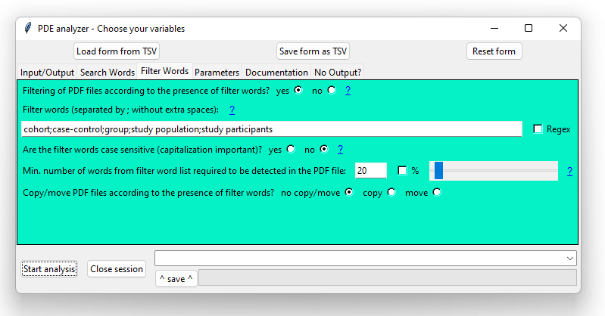
Task: Click help link next to Filter words label
Action: coord(232,110)
